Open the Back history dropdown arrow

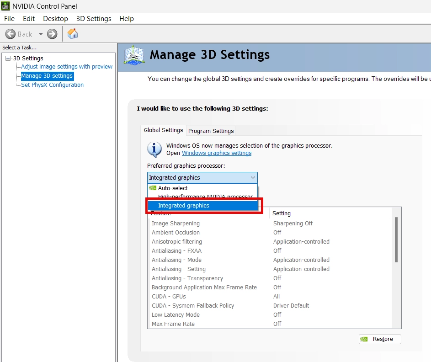(41, 34)
